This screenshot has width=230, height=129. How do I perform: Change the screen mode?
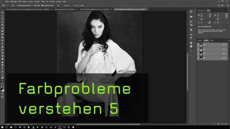click(x=2, y=97)
